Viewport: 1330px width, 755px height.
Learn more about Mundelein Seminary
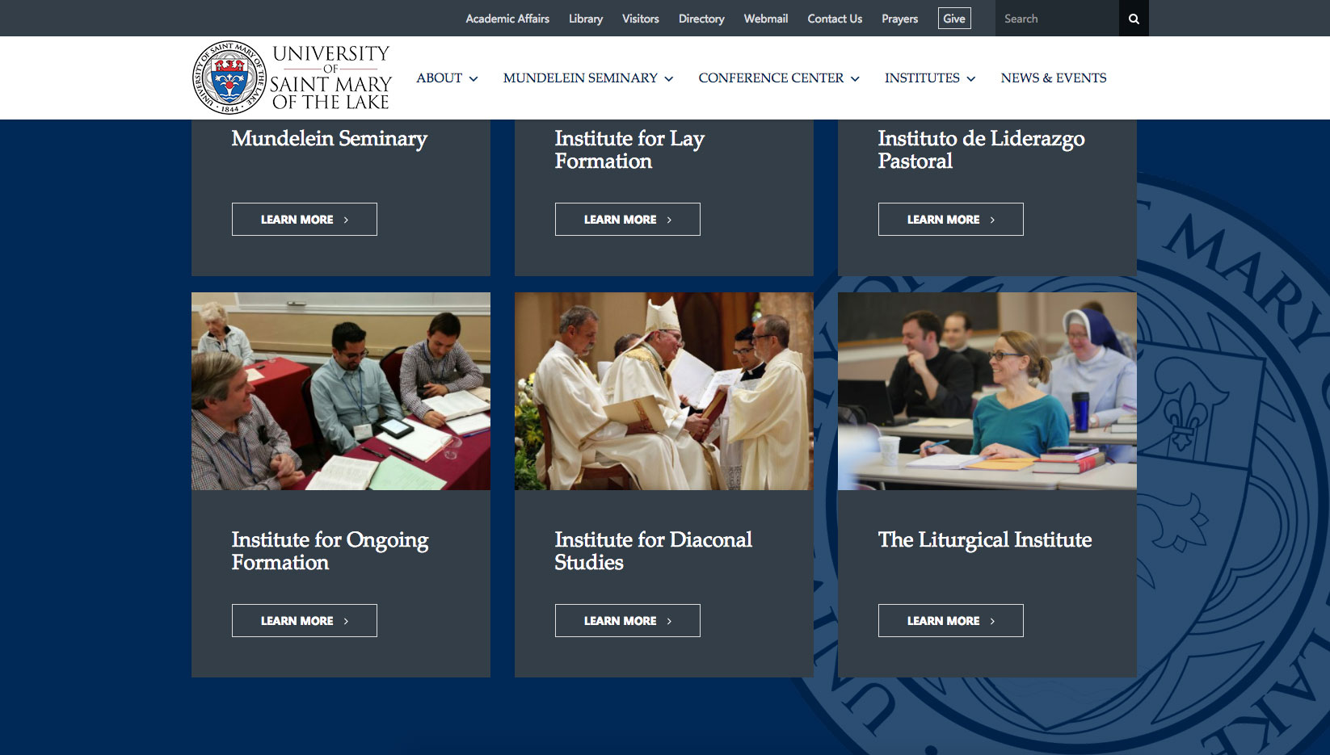(305, 220)
